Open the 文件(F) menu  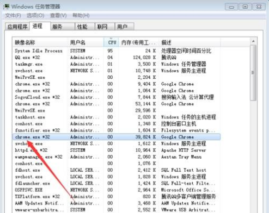(13, 16)
